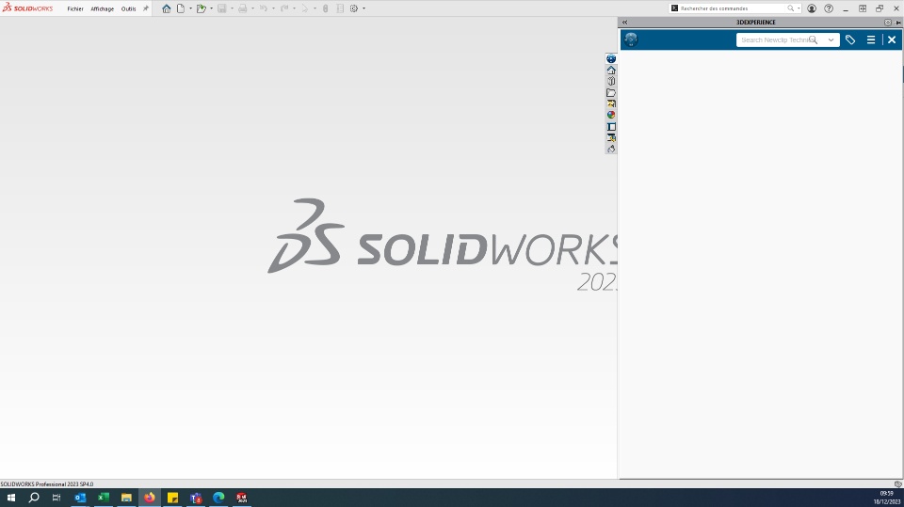Open the Fichier menu
Viewport: 904px width, 507px height.
click(x=75, y=8)
